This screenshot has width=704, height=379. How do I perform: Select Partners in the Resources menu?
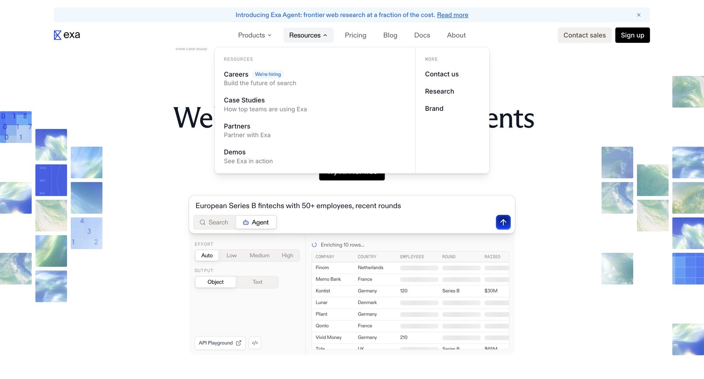237,126
